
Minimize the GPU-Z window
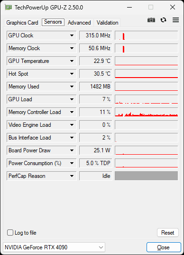pos(129,7)
